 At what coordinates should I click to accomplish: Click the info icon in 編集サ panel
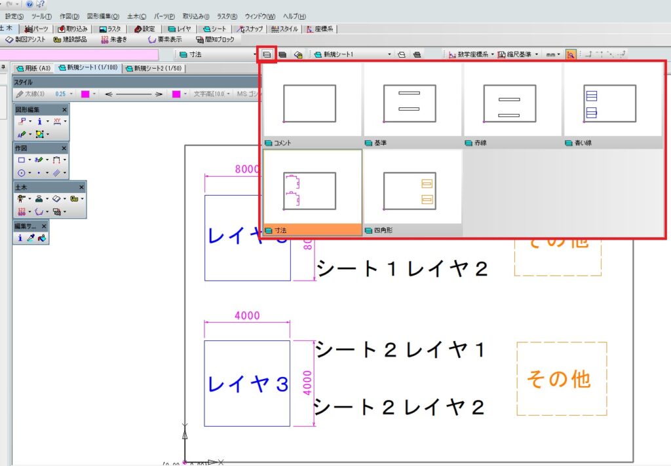point(20,238)
